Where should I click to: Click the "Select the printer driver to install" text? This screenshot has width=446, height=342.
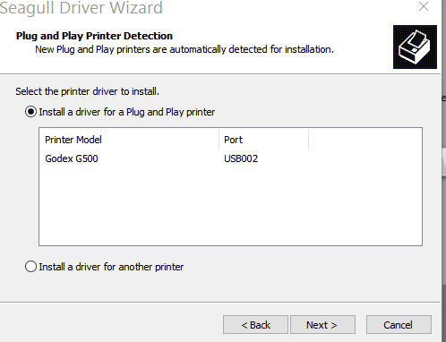[87, 91]
